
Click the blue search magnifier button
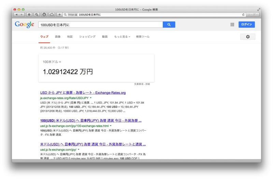169,25
